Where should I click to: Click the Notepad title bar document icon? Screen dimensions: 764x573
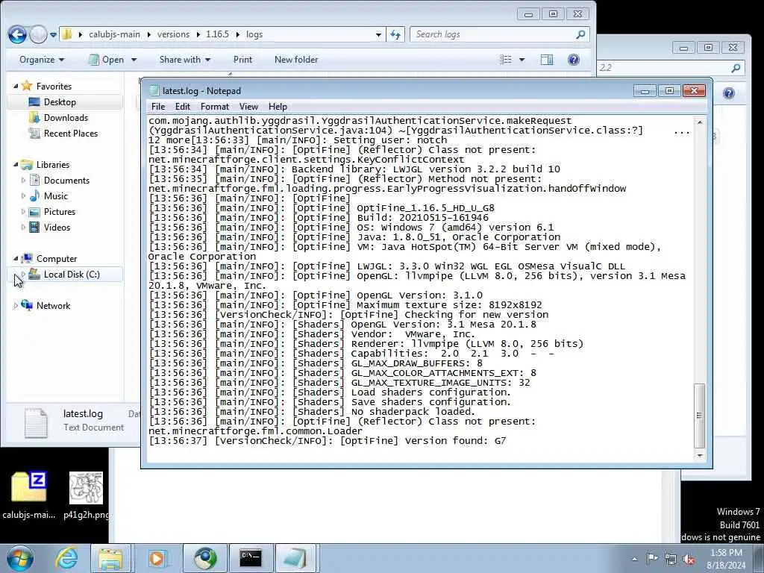154,90
